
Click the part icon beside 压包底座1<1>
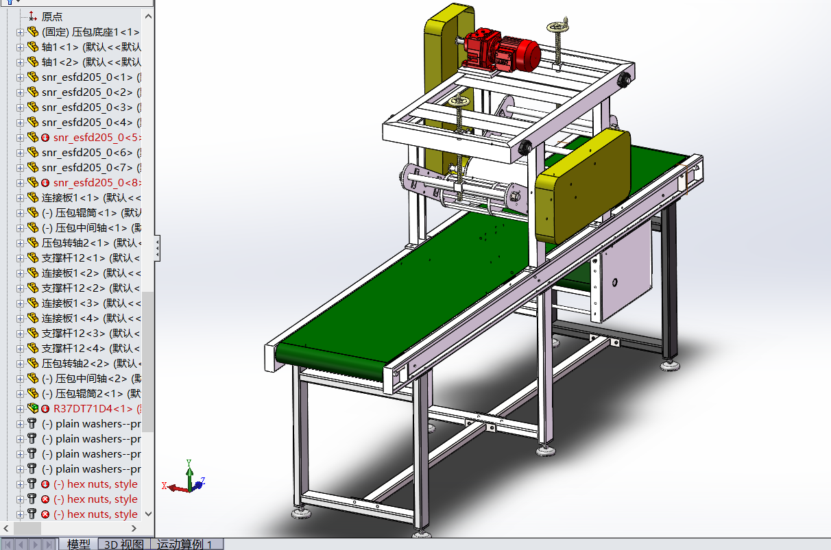coord(33,32)
